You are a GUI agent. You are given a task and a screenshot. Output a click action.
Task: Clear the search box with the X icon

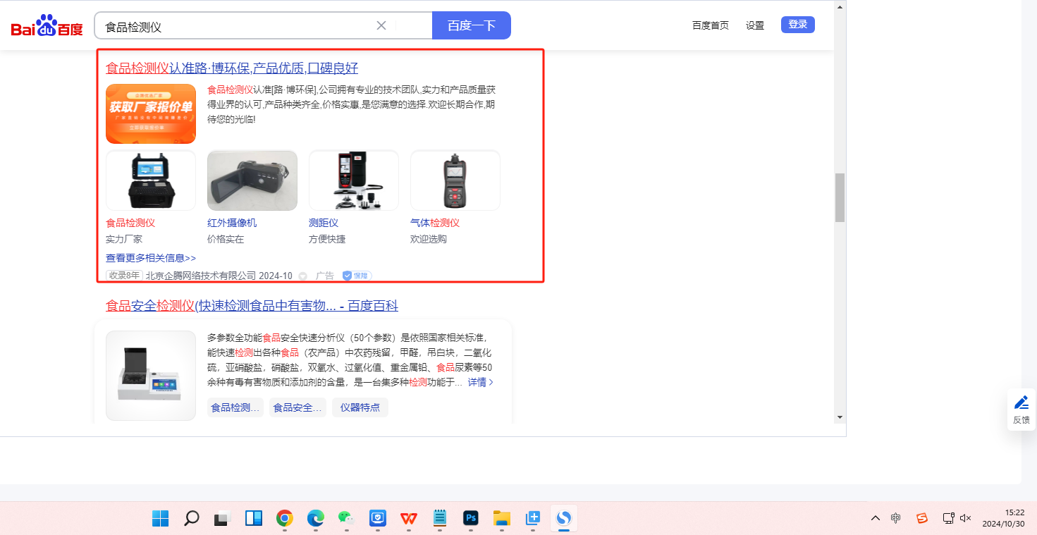[x=381, y=25]
